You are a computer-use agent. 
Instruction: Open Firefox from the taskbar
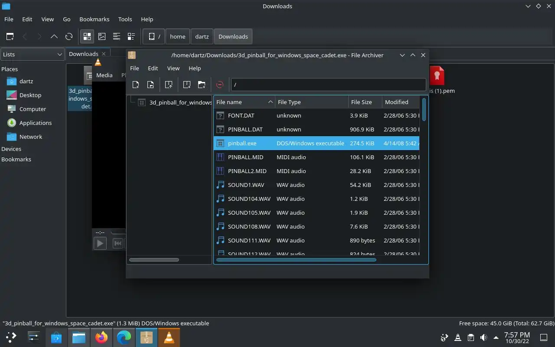pos(101,337)
